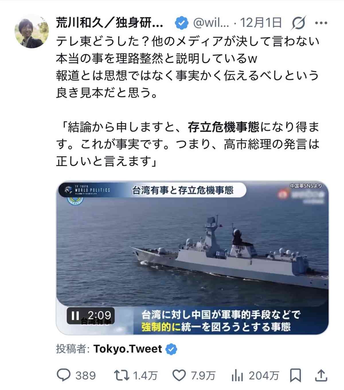Image resolution: width=344 pixels, height=390 pixels.
Task: Tap the reply bubble icon with 389
Action: (x=63, y=375)
